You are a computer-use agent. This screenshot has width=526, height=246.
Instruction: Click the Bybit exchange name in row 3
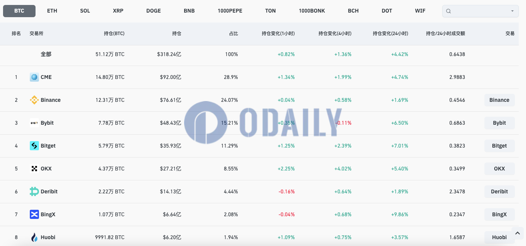[x=47, y=123]
